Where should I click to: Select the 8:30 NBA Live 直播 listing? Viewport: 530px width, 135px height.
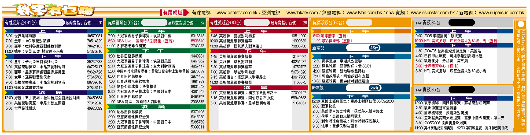point(145,41)
